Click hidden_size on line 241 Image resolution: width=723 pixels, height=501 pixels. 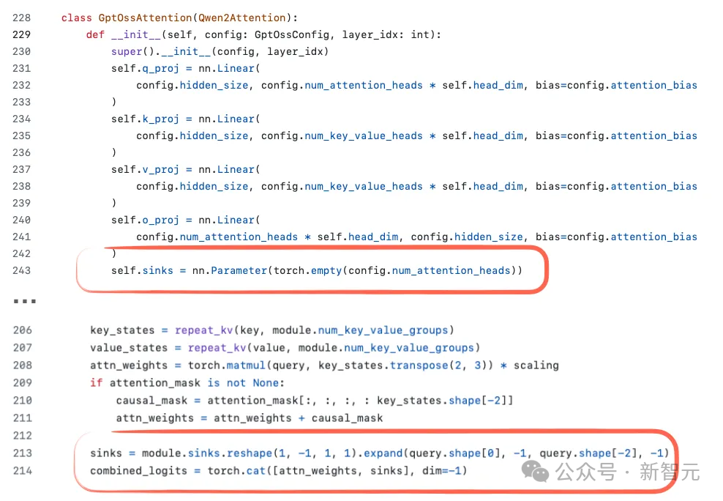[488, 237]
